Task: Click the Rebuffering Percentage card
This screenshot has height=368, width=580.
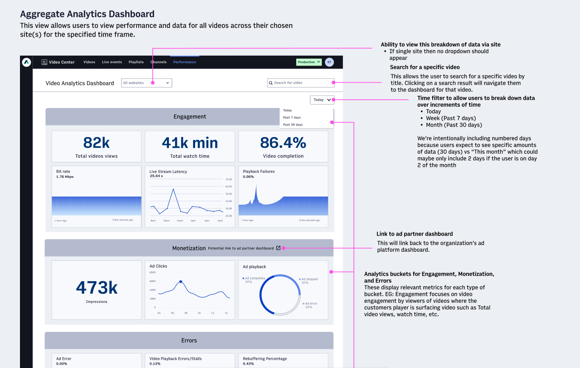Action: click(x=283, y=361)
